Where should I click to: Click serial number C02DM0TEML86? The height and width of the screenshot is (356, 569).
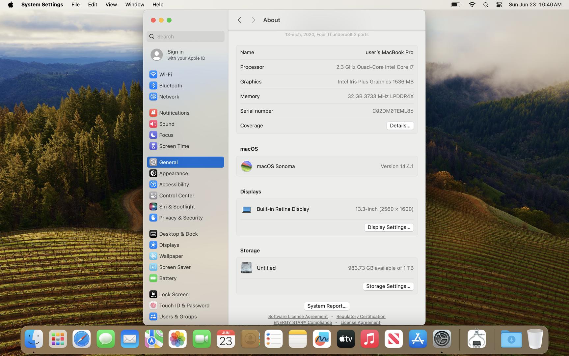coord(393,111)
